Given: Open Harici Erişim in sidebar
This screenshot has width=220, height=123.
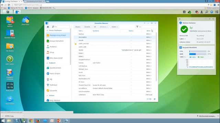Looking at the screenshot, I should [58, 73].
